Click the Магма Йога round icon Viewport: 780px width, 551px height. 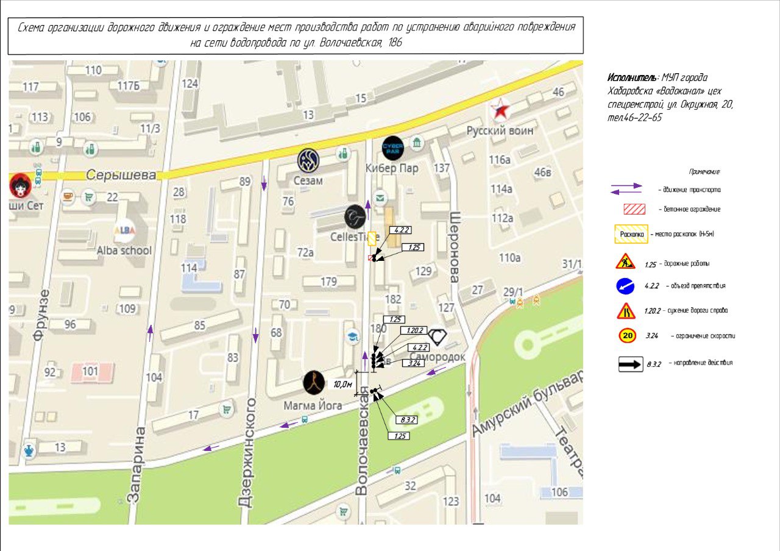[314, 382]
